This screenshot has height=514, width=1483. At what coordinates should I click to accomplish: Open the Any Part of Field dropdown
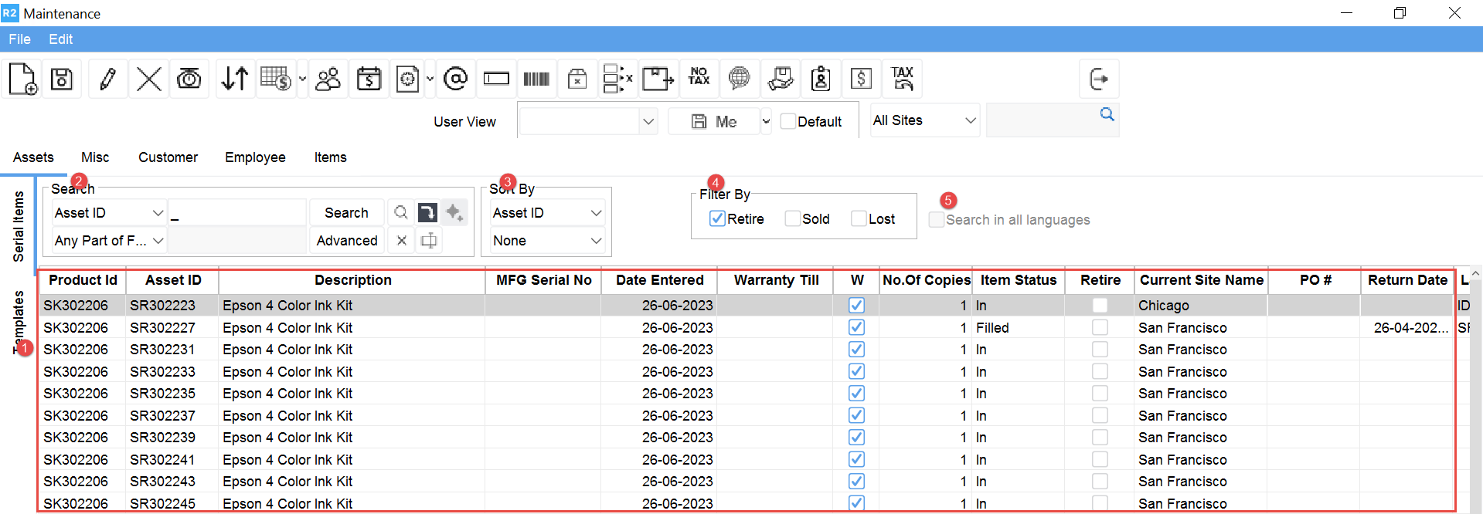coord(109,241)
